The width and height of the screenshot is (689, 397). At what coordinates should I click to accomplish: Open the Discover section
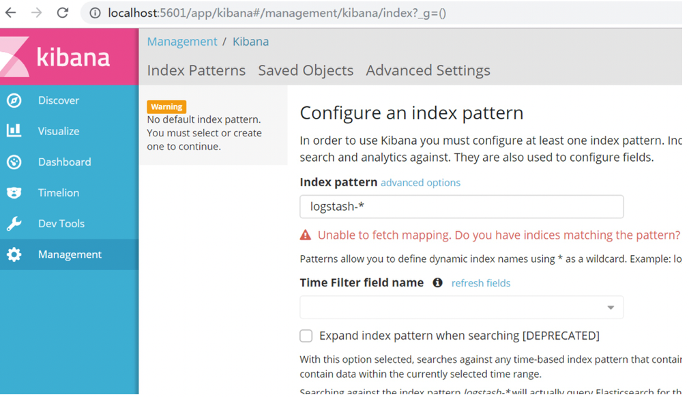69,100
